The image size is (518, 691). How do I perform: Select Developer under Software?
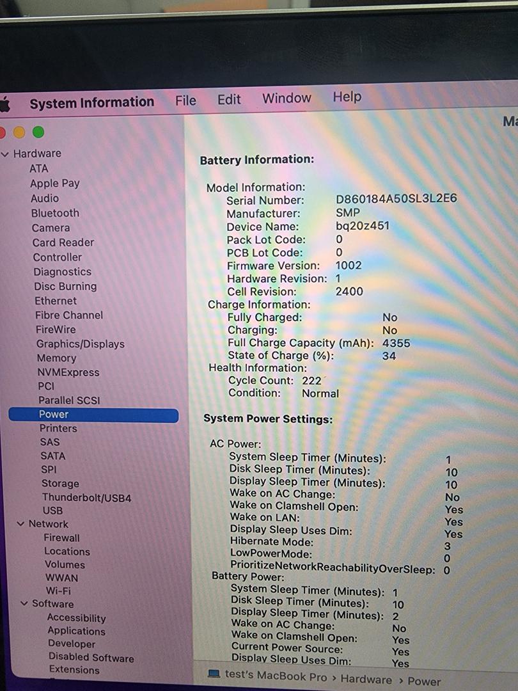[72, 644]
